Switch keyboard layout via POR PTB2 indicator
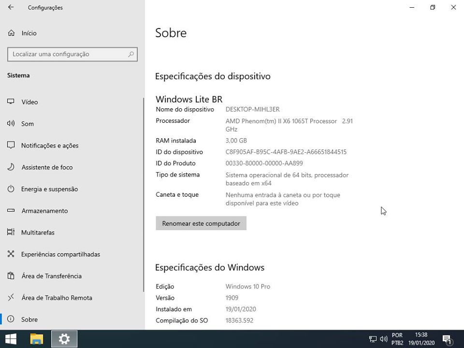 tap(396, 338)
